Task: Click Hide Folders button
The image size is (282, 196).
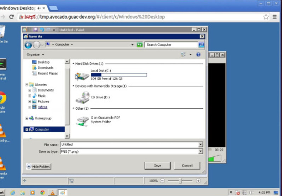Action: click(39, 166)
